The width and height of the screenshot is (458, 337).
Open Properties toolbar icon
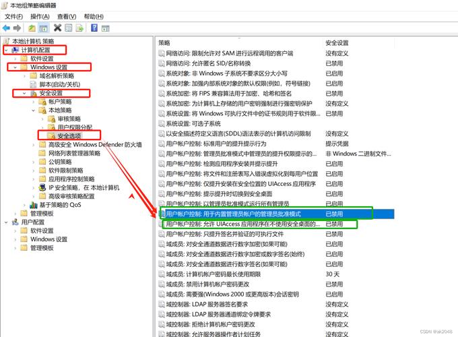[x=68, y=28]
